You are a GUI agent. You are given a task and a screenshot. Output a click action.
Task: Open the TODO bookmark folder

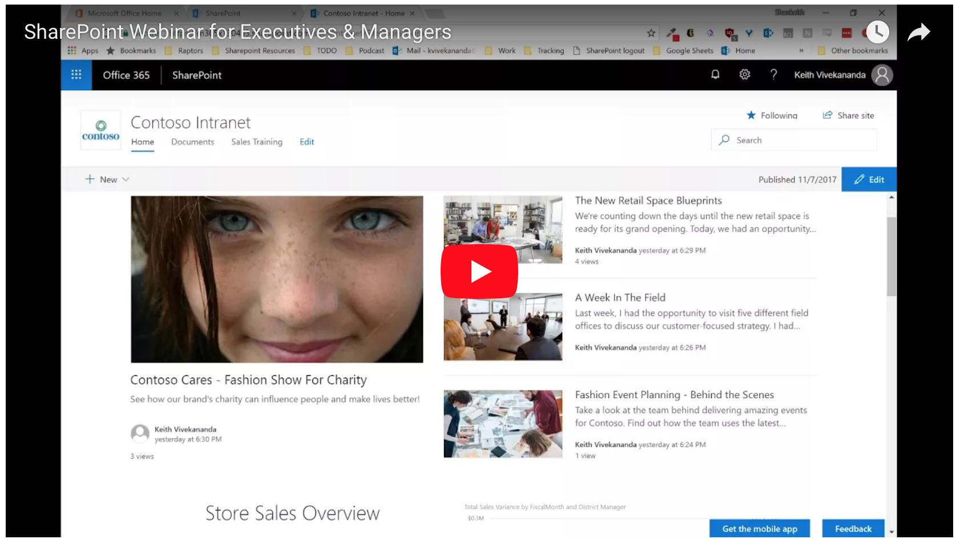[x=320, y=51]
